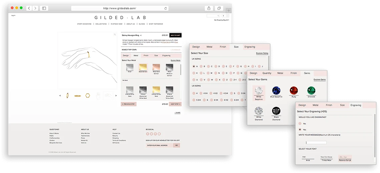Open Start Designing in the navigation menu
Image resolution: width=380 pixels, height=173 pixels.
click(84, 24)
